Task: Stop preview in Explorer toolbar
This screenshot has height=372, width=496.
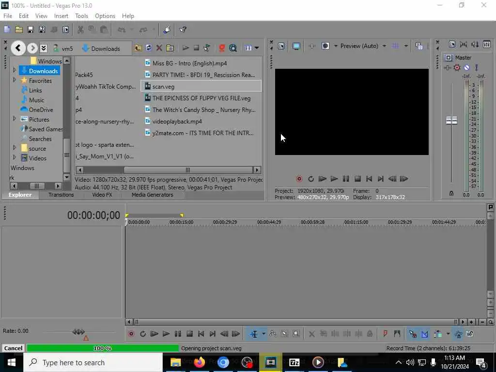Action: [x=196, y=48]
